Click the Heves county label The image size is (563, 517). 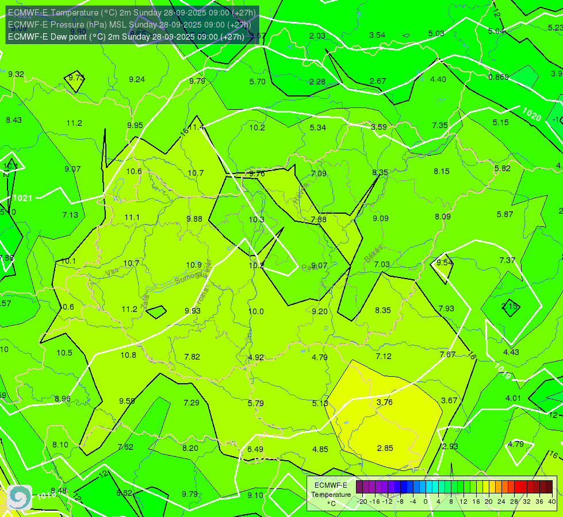[x=301, y=194]
